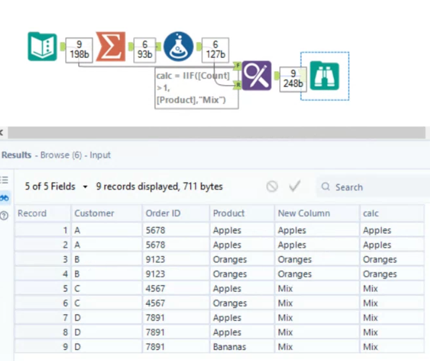Click the apply checkmark icon
Image resolution: width=430 pixels, height=361 pixels.
point(295,186)
